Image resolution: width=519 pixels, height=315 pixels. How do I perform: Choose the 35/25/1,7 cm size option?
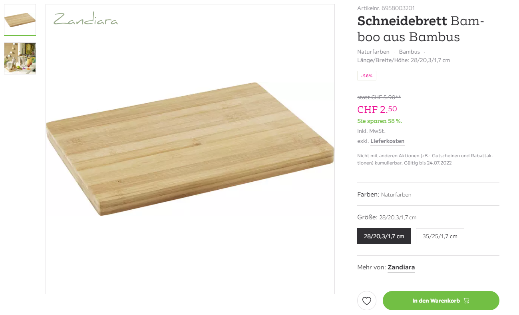pos(440,236)
